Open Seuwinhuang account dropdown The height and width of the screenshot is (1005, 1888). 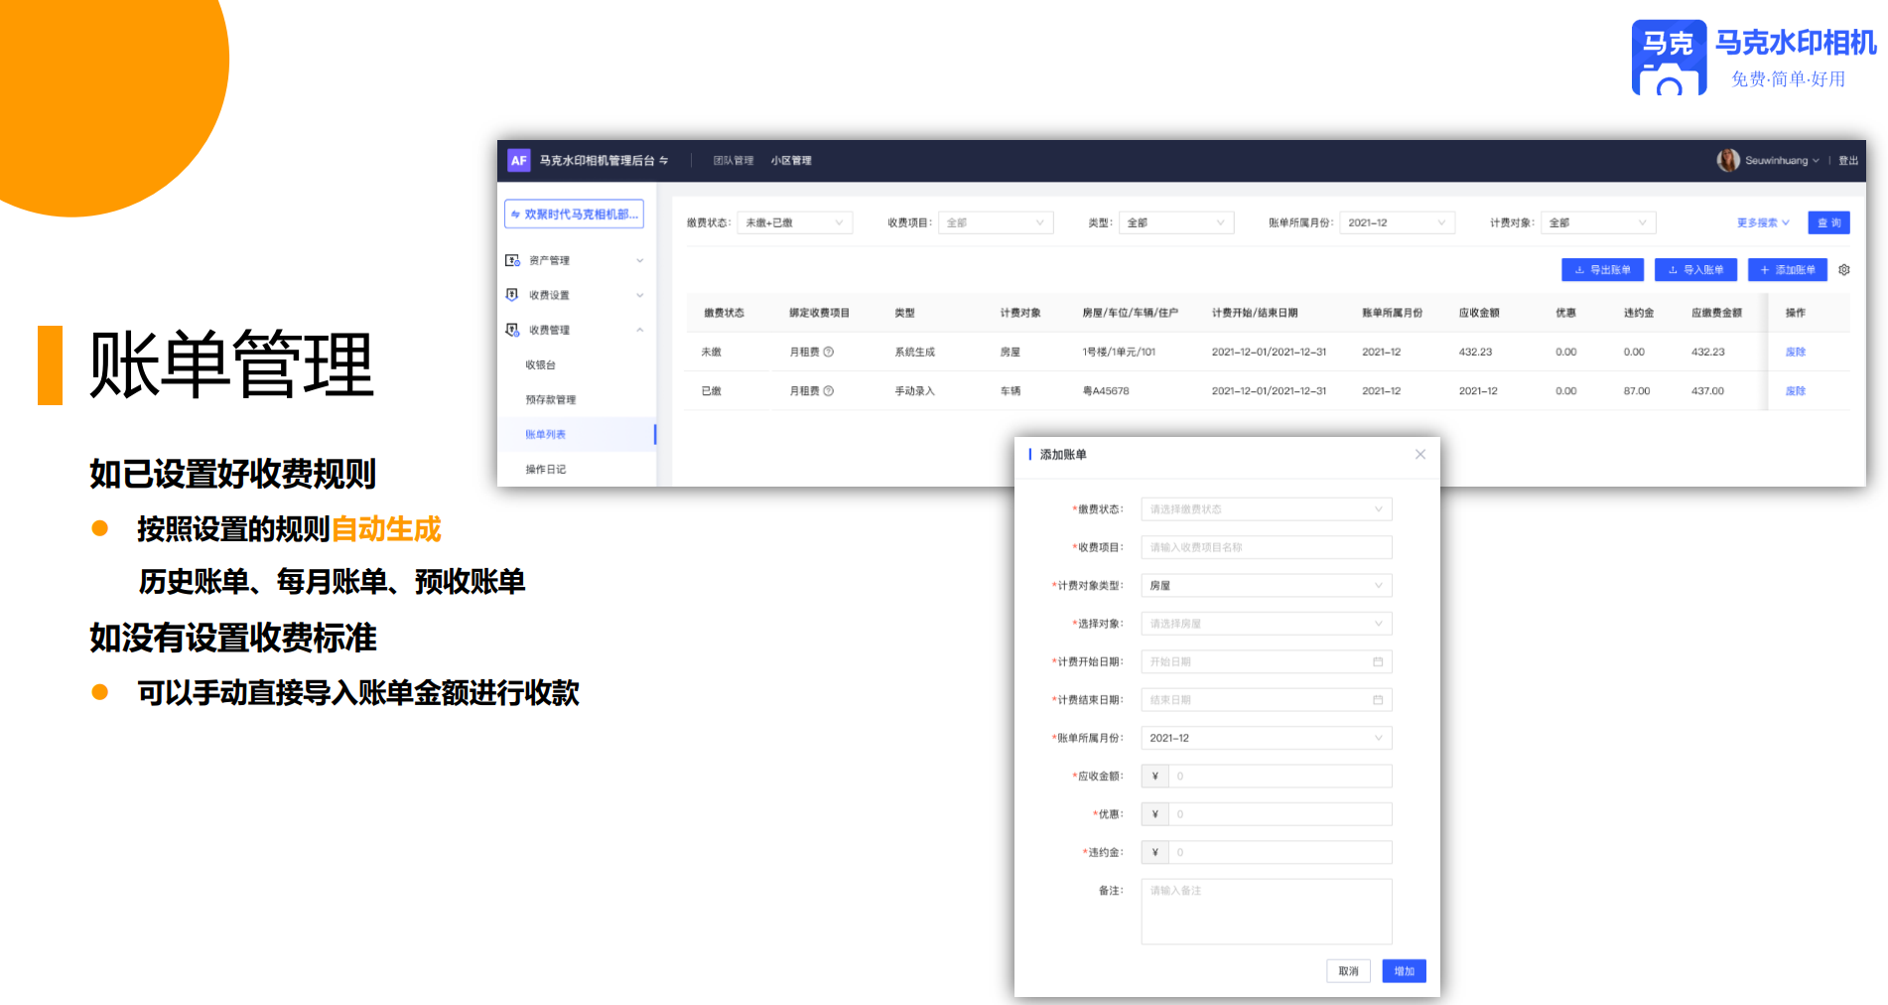[x=1782, y=160]
